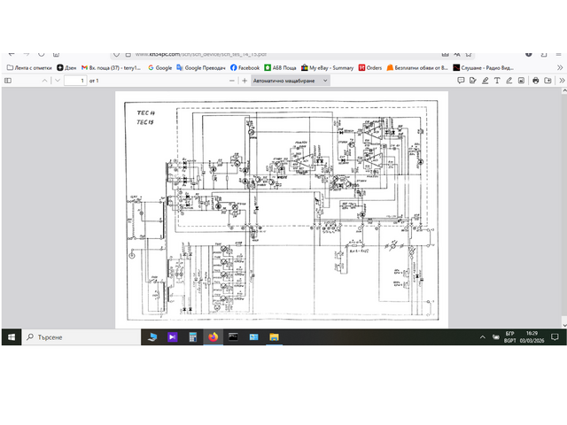This screenshot has width=567, height=425.
Task: Print the PDF document
Action: [535, 81]
